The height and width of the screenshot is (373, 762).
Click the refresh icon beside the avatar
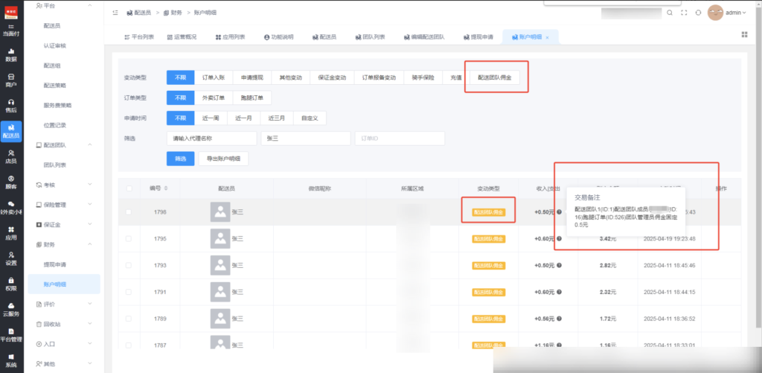697,13
